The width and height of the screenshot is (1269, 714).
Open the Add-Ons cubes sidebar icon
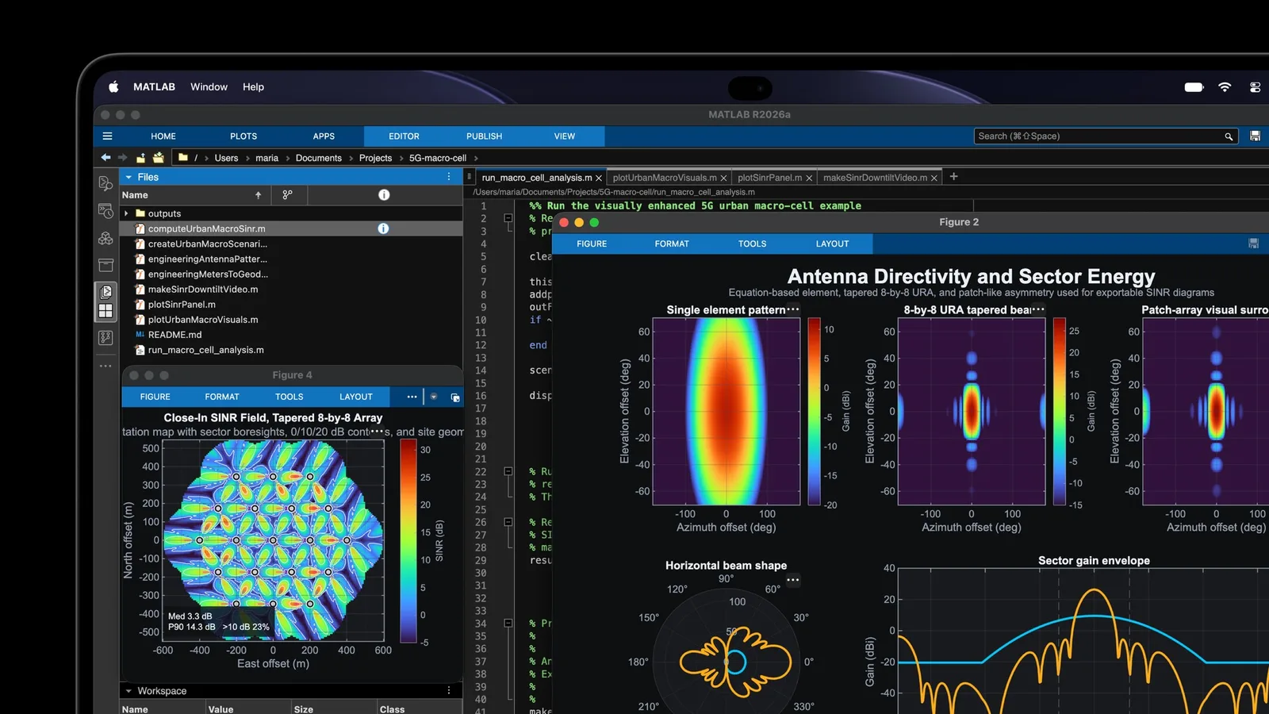[105, 238]
